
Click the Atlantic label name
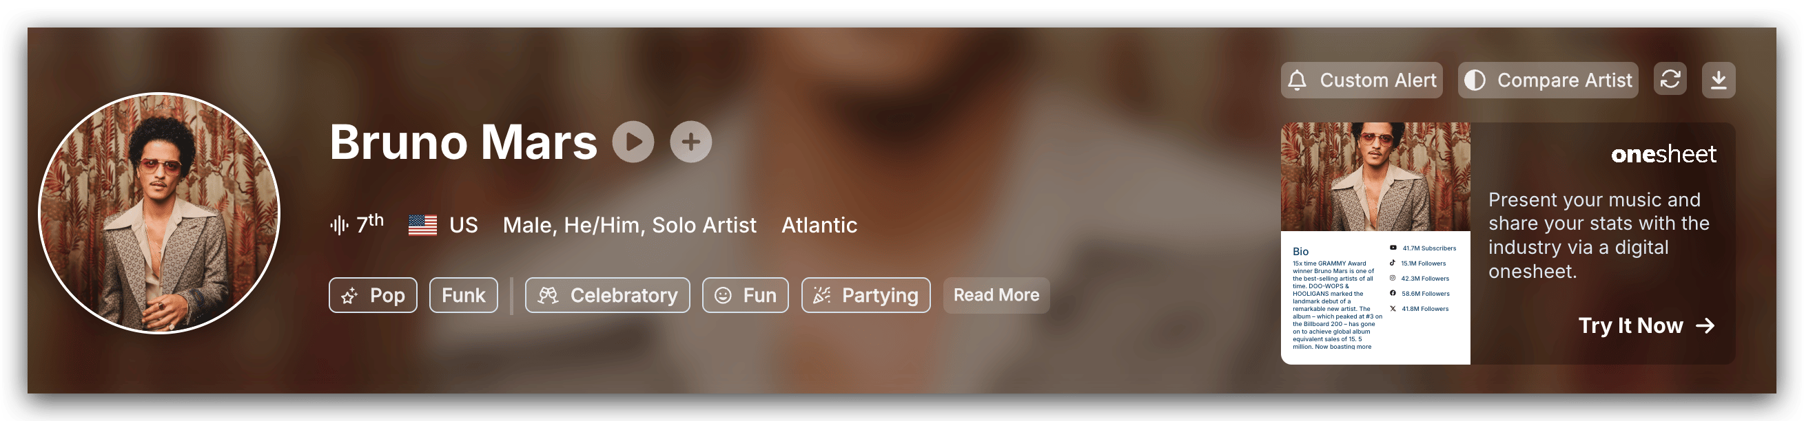819,225
